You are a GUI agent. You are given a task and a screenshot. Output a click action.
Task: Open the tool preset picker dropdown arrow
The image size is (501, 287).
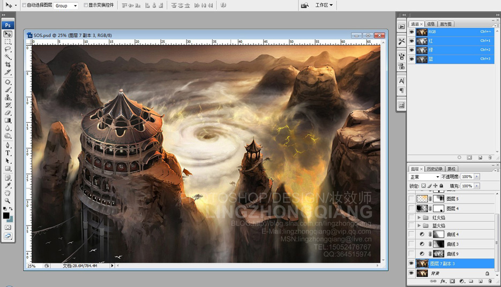coord(16,5)
